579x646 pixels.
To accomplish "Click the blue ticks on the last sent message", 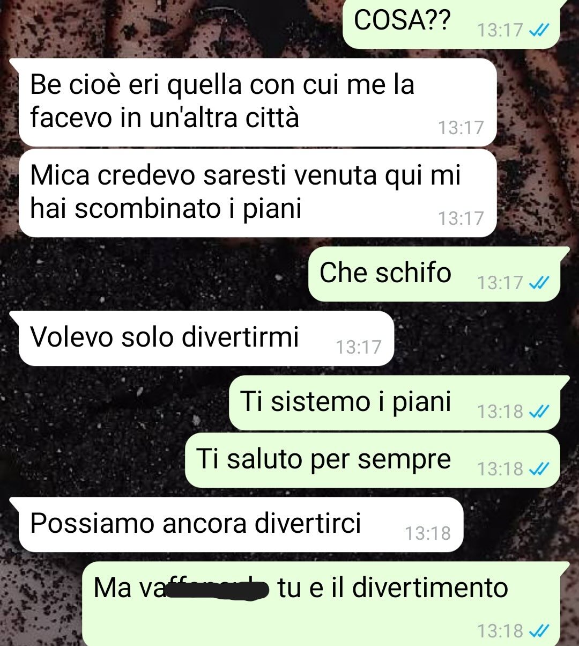I will pos(538,630).
